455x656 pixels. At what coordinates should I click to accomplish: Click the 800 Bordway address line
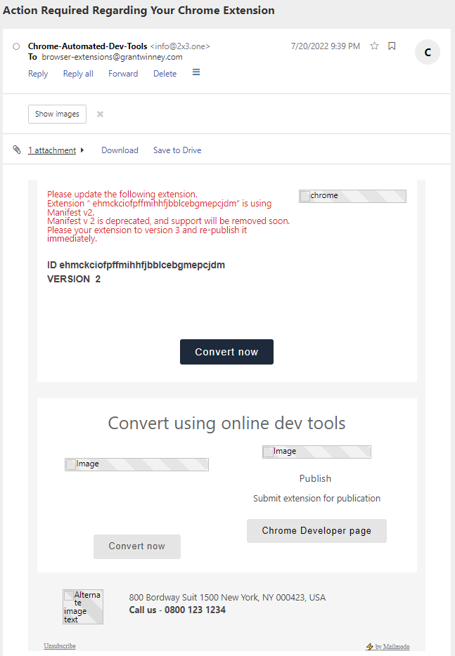point(228,598)
